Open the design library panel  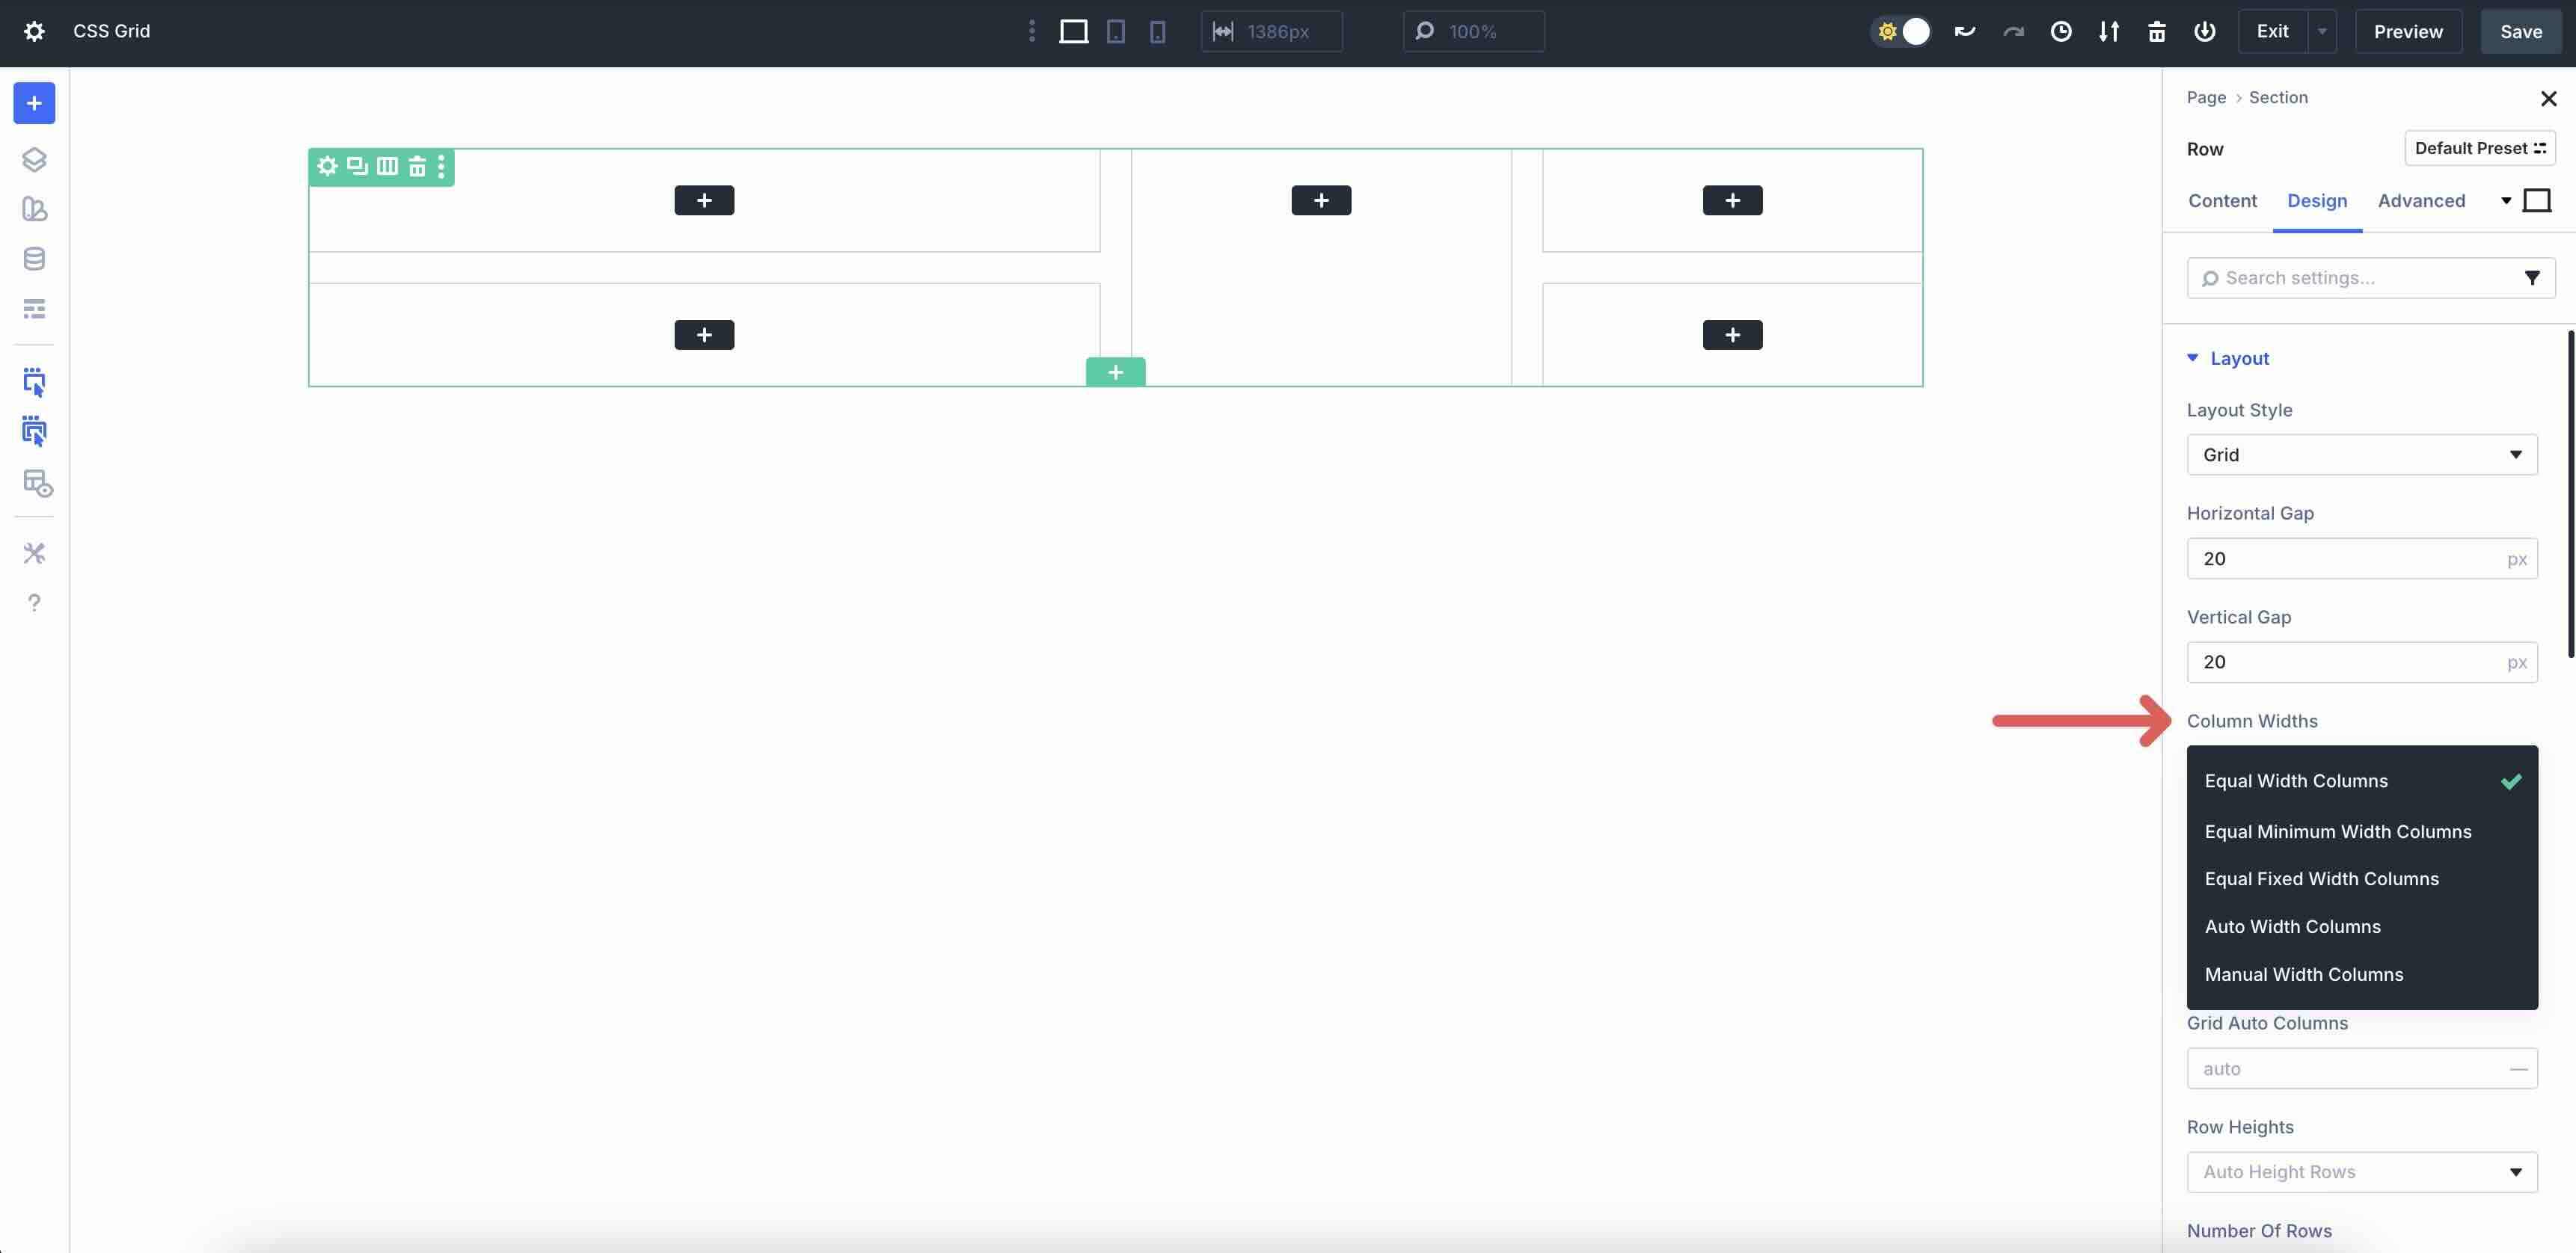pos(34,209)
